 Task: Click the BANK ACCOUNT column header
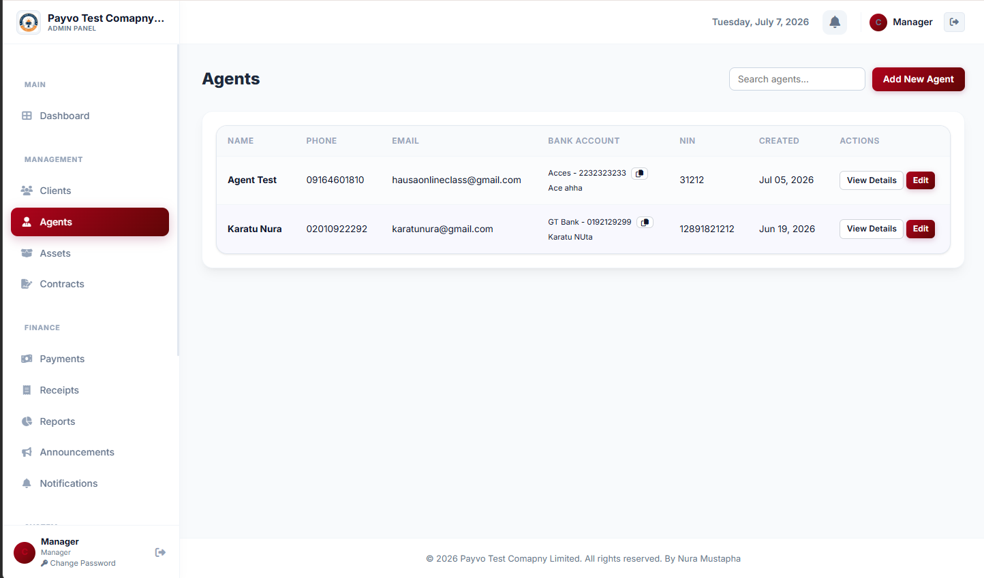[584, 141]
